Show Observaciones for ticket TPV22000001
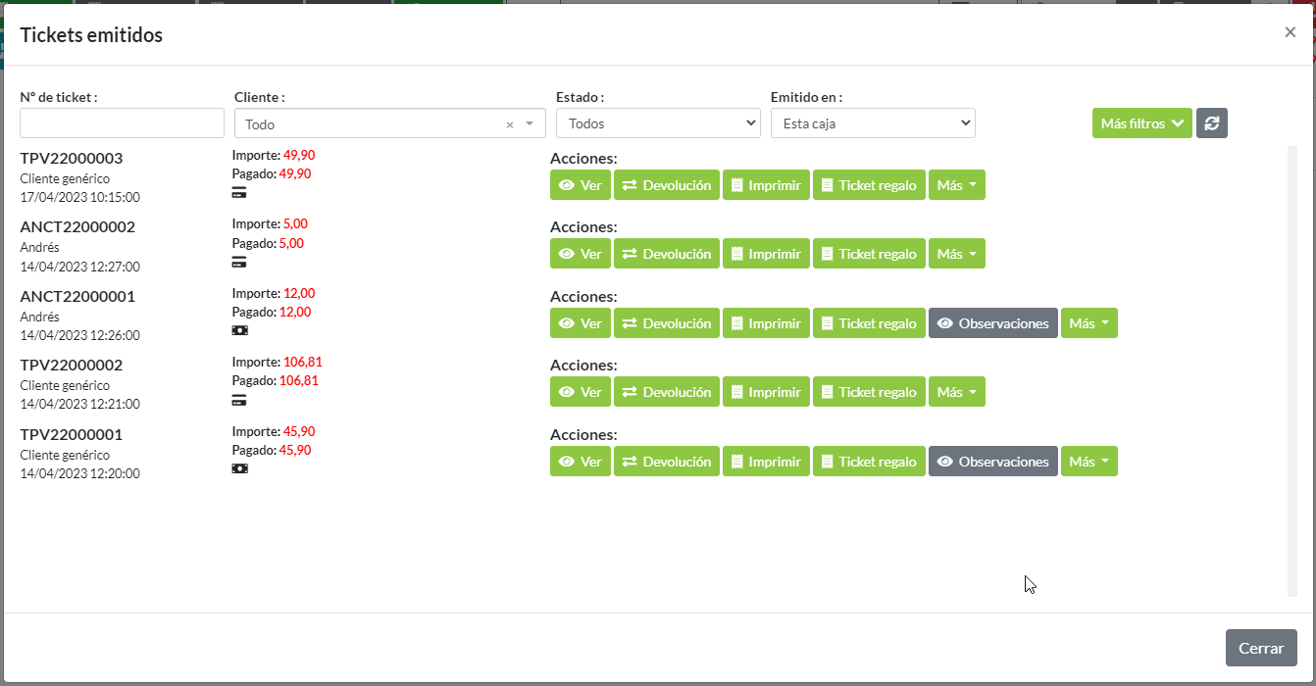Image resolution: width=1316 pixels, height=686 pixels. click(x=992, y=462)
